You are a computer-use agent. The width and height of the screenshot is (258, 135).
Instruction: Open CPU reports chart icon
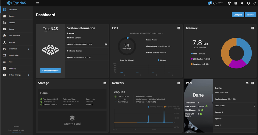tap(179, 28)
